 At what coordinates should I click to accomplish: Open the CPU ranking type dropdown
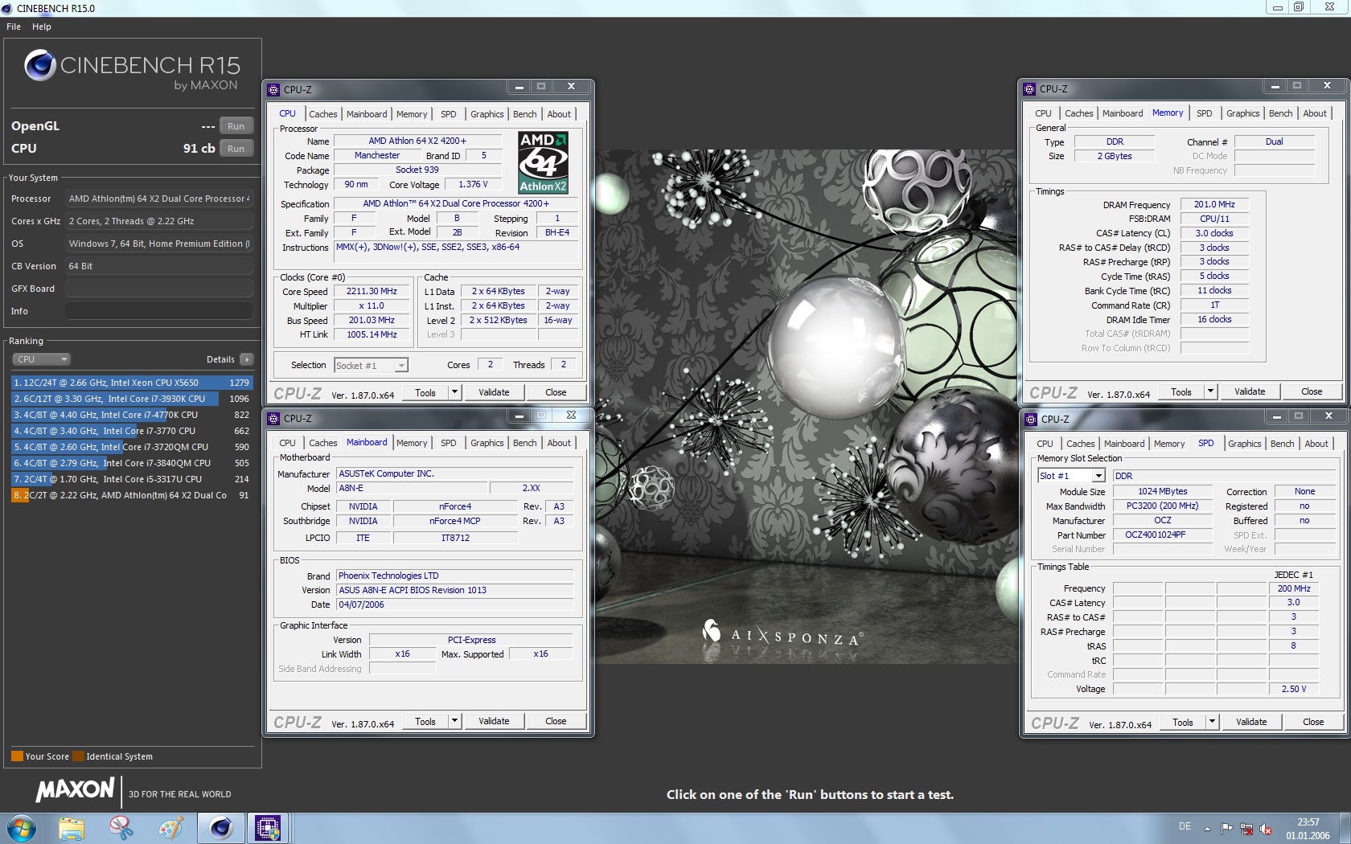(x=42, y=359)
